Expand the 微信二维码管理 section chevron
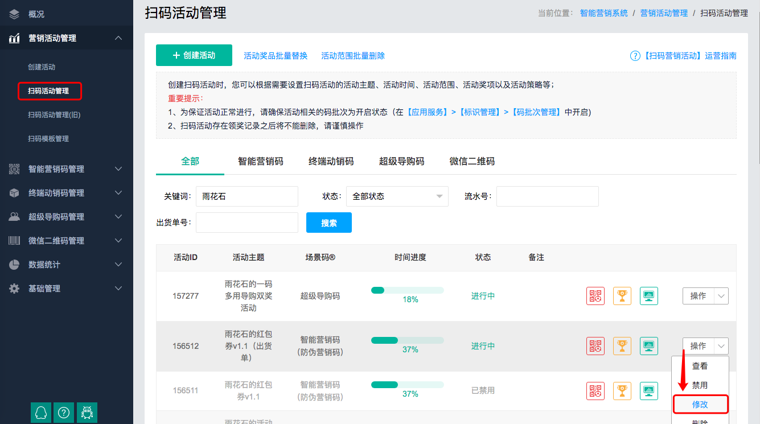The width and height of the screenshot is (760, 424). (118, 241)
